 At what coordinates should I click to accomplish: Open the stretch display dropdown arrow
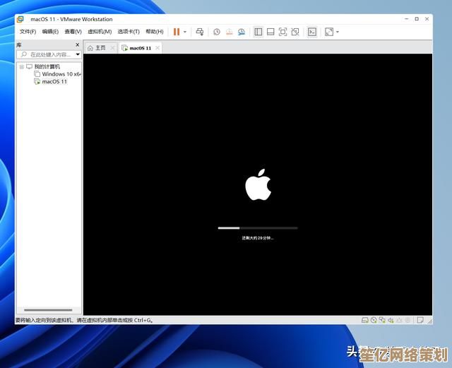[x=338, y=32]
